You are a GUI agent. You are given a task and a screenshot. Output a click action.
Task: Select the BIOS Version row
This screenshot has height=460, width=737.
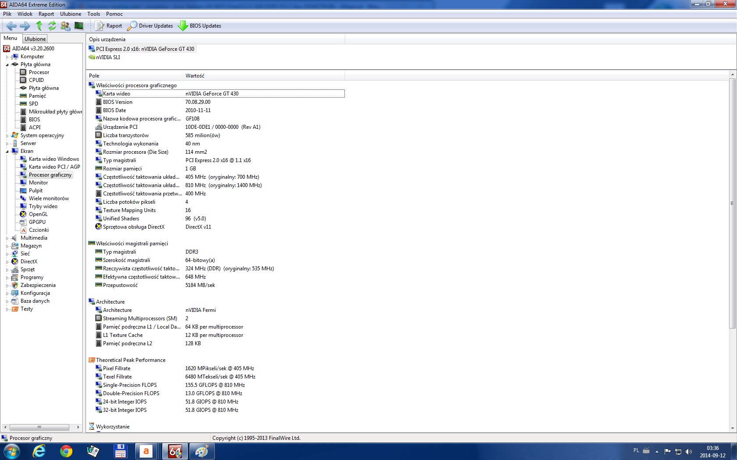pos(220,102)
